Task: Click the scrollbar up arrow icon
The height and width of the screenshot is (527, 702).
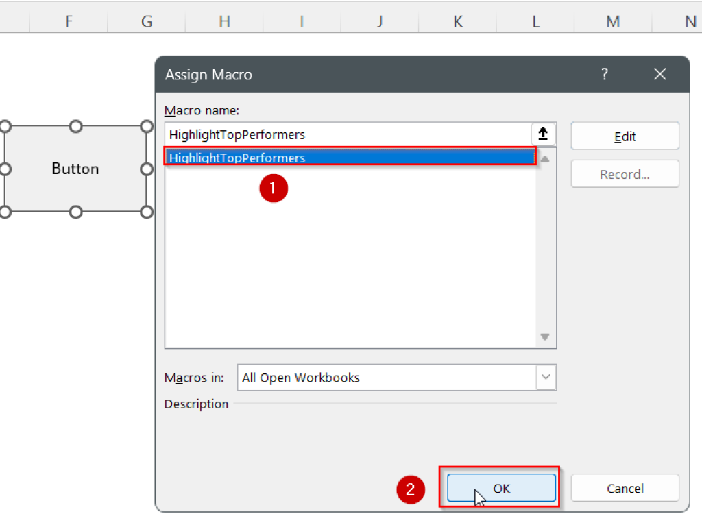Action: [x=545, y=158]
